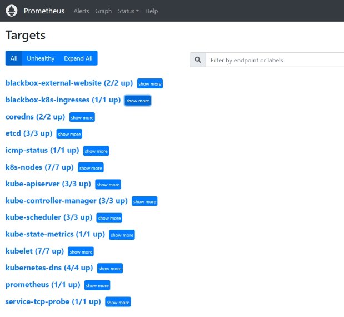Viewport: 344px width, 317px height.
Task: Focus the Filter by endpoint or labels field
Action: pyautogui.click(x=275, y=60)
